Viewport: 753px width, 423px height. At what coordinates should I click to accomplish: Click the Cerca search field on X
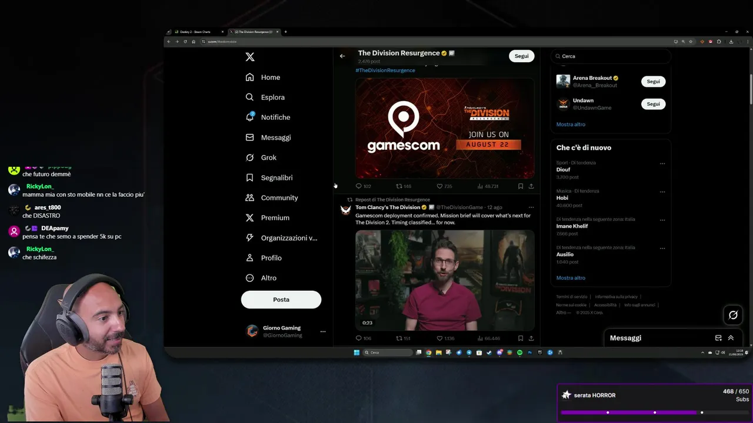611,56
